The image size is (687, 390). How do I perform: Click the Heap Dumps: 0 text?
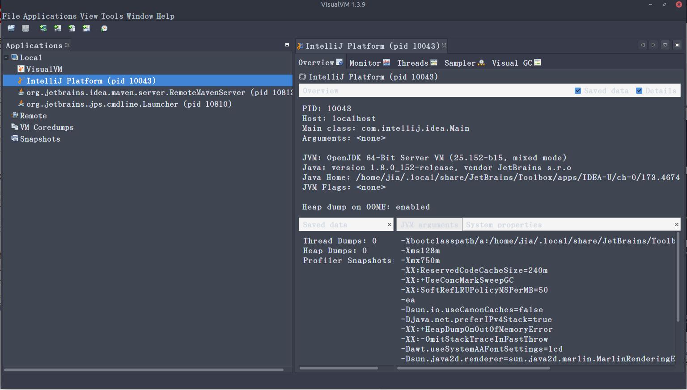[335, 251]
